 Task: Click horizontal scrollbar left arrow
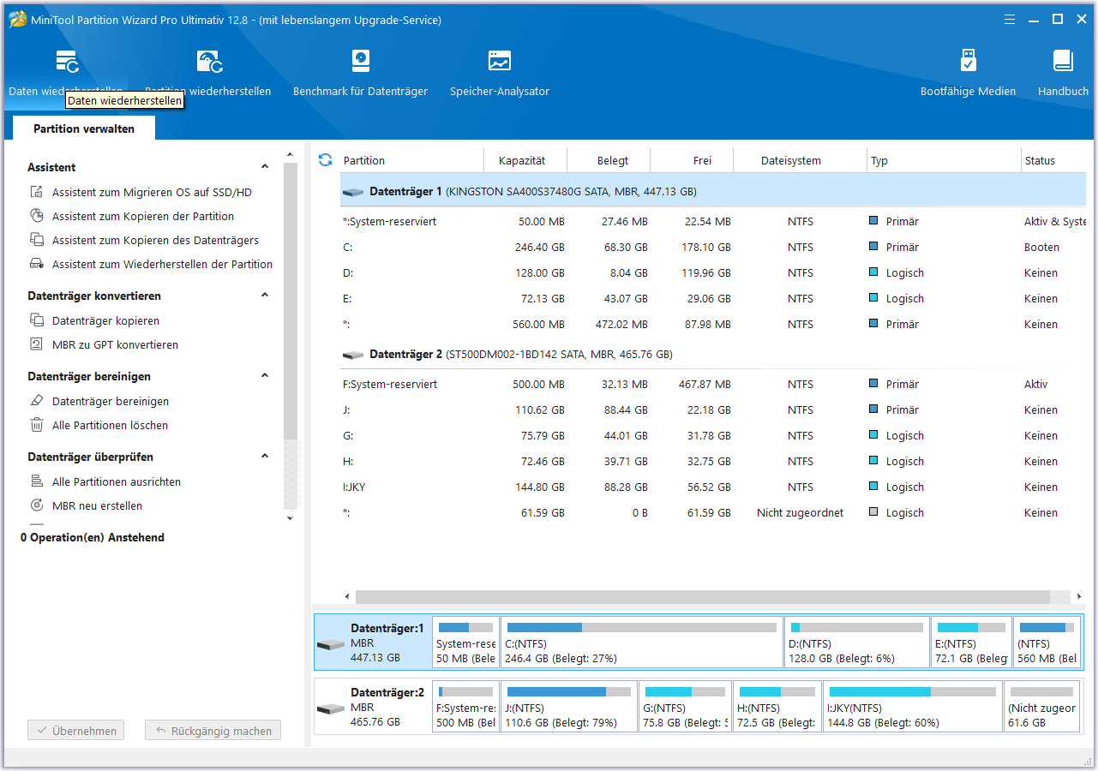click(x=347, y=596)
